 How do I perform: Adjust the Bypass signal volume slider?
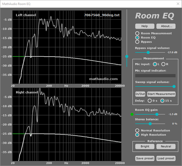(x=148, y=52)
